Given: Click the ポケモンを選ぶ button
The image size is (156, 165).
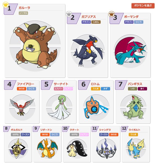Looking at the screenshot, I should (x=143, y=5).
